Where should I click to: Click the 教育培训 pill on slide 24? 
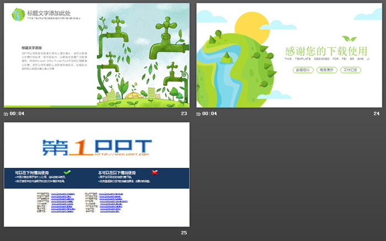pos(303,70)
